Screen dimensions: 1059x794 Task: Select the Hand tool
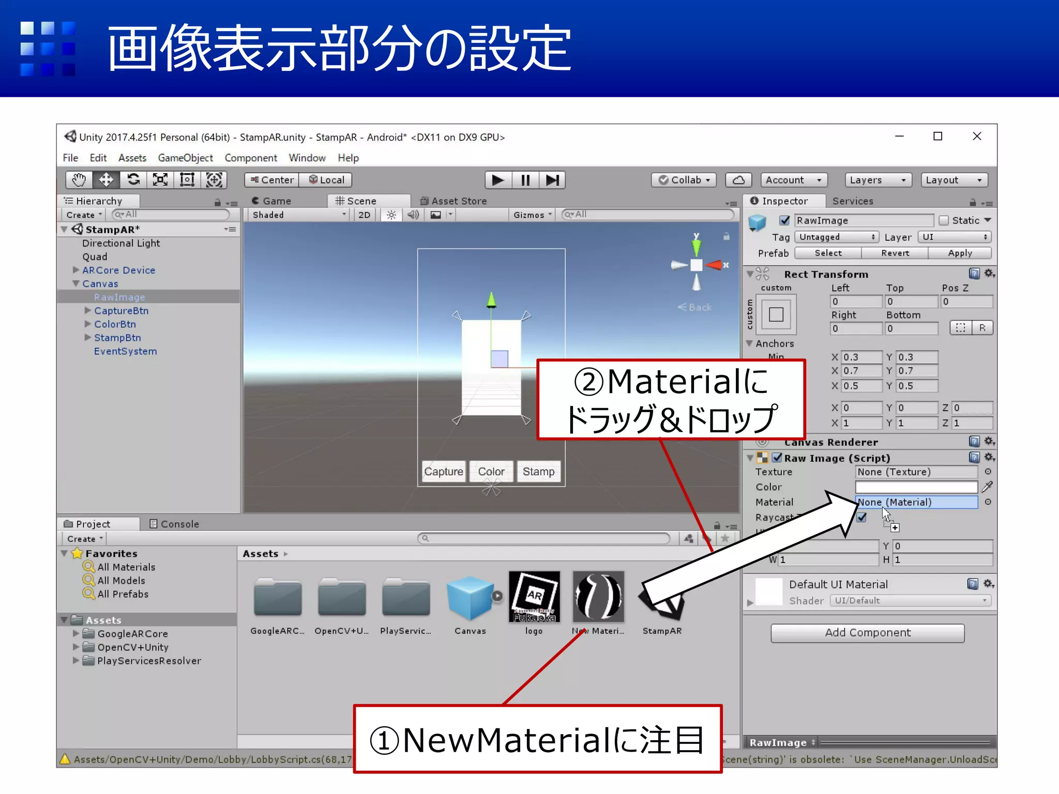pos(79,180)
